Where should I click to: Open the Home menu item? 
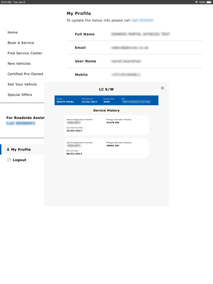click(13, 33)
